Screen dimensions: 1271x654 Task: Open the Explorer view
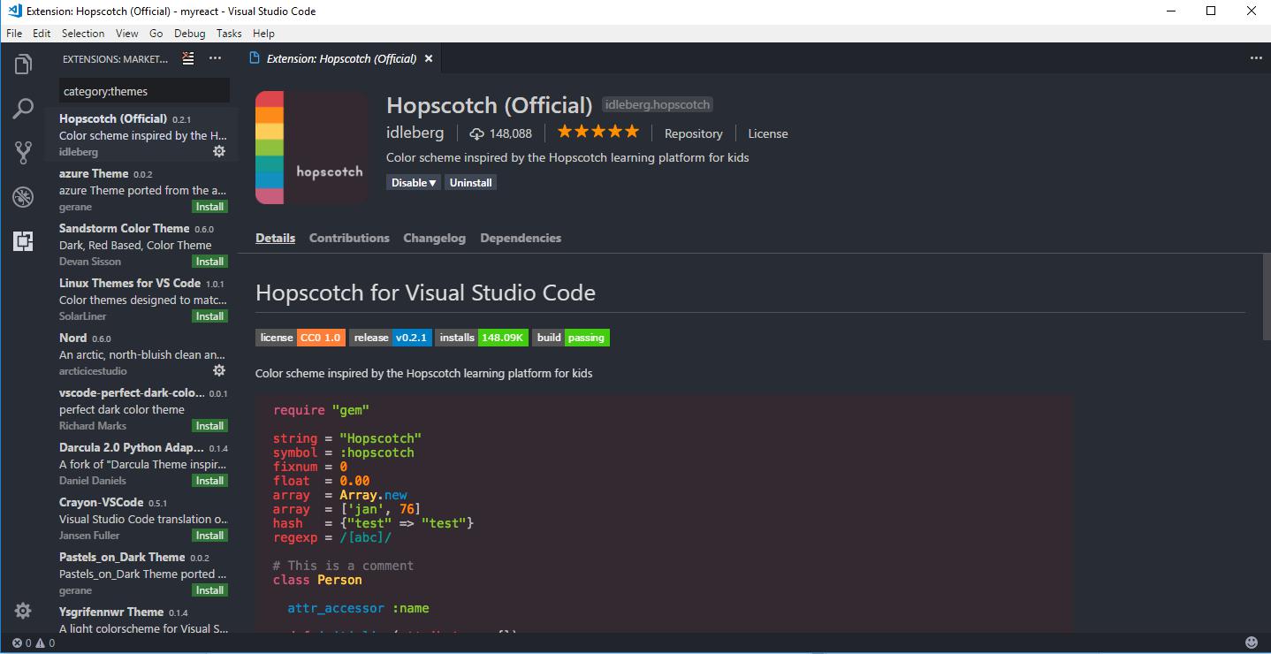pyautogui.click(x=23, y=64)
